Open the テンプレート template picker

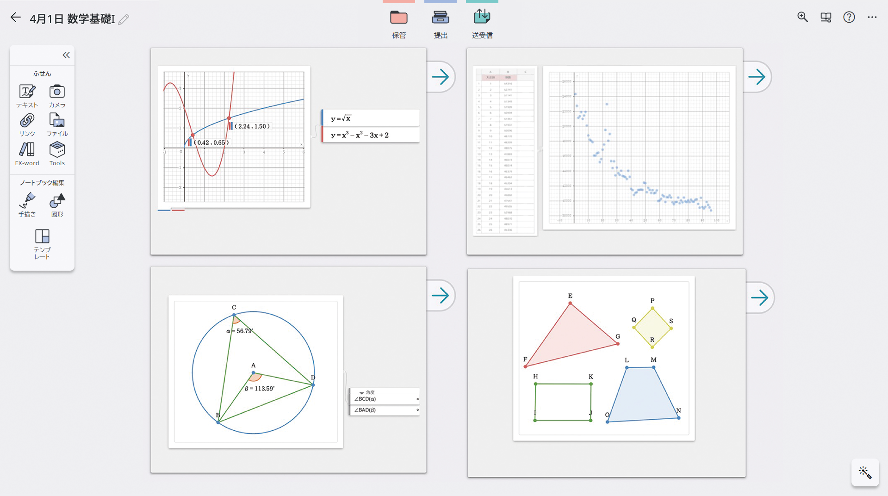tap(42, 243)
